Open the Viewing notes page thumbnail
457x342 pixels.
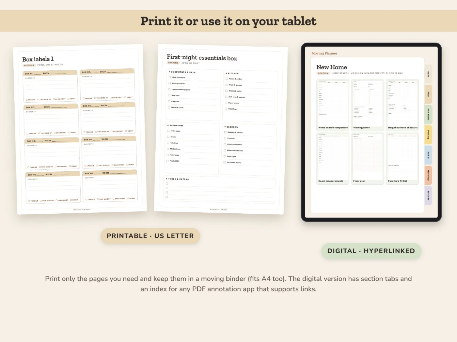(368, 105)
